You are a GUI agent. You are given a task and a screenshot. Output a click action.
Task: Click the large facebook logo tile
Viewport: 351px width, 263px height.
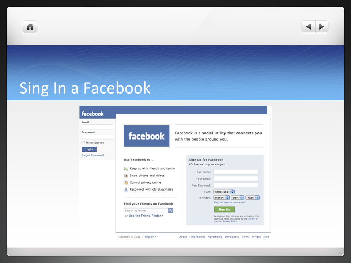coord(147,136)
